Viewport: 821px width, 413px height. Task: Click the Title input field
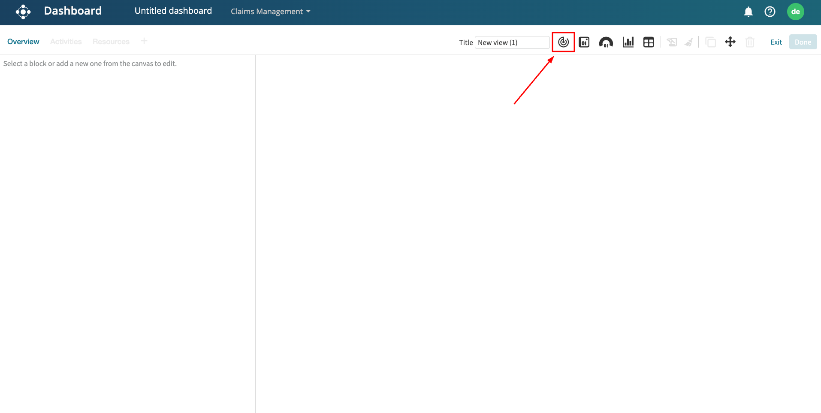point(512,42)
